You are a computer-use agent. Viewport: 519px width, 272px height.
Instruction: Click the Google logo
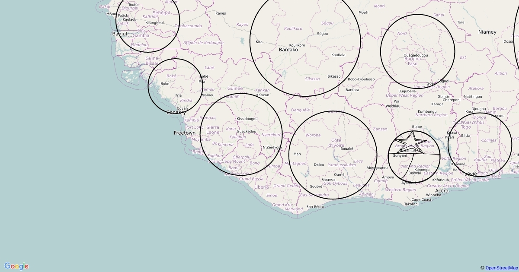coord(16,266)
